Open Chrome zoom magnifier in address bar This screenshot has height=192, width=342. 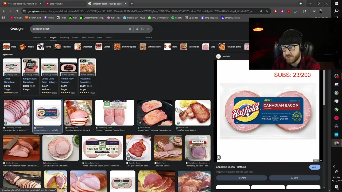click(x=261, y=11)
